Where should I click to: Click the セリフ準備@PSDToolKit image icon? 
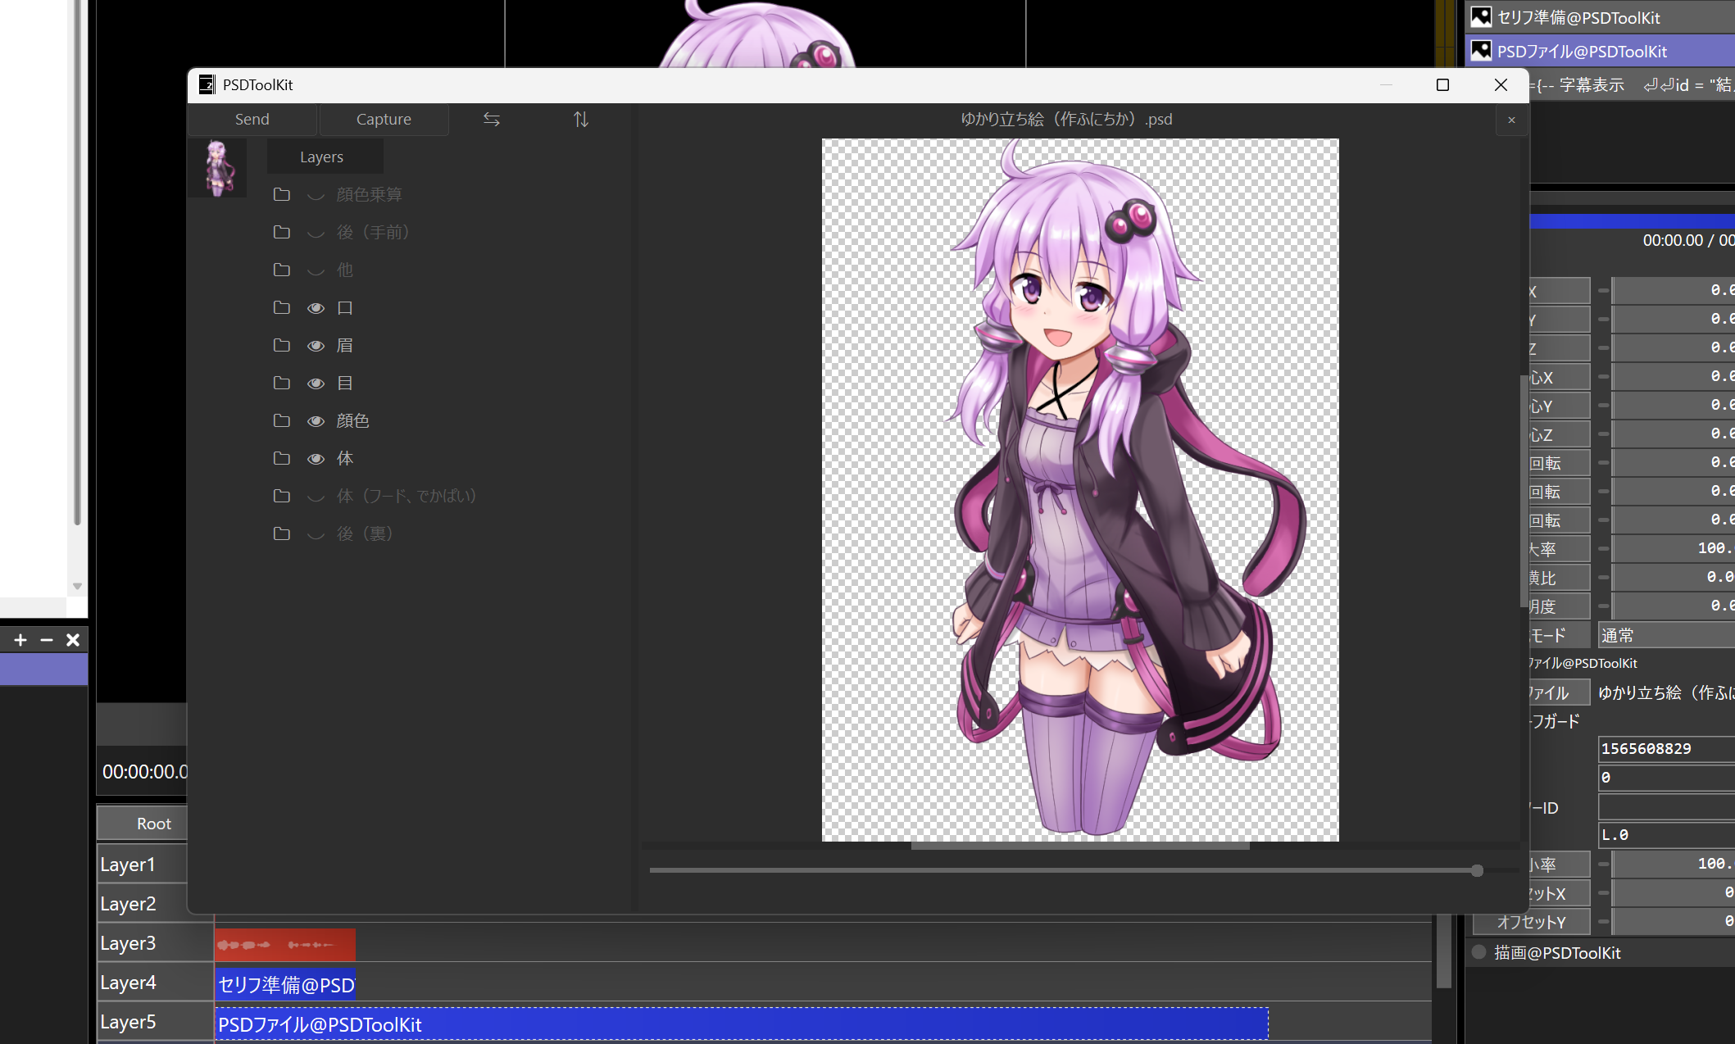tap(1481, 17)
